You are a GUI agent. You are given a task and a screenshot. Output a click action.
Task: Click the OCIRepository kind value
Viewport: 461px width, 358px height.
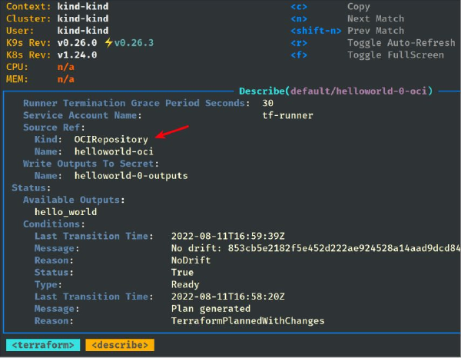(111, 140)
